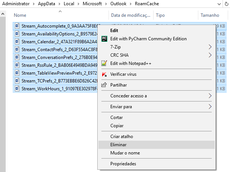Select the Stream_TableViewPreviewPrefs_2 file name
Image resolution: width=230 pixels, height=172 pixels.
coord(59,73)
